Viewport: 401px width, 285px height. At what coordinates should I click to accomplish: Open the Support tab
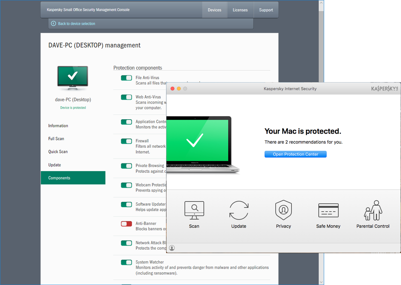click(266, 10)
